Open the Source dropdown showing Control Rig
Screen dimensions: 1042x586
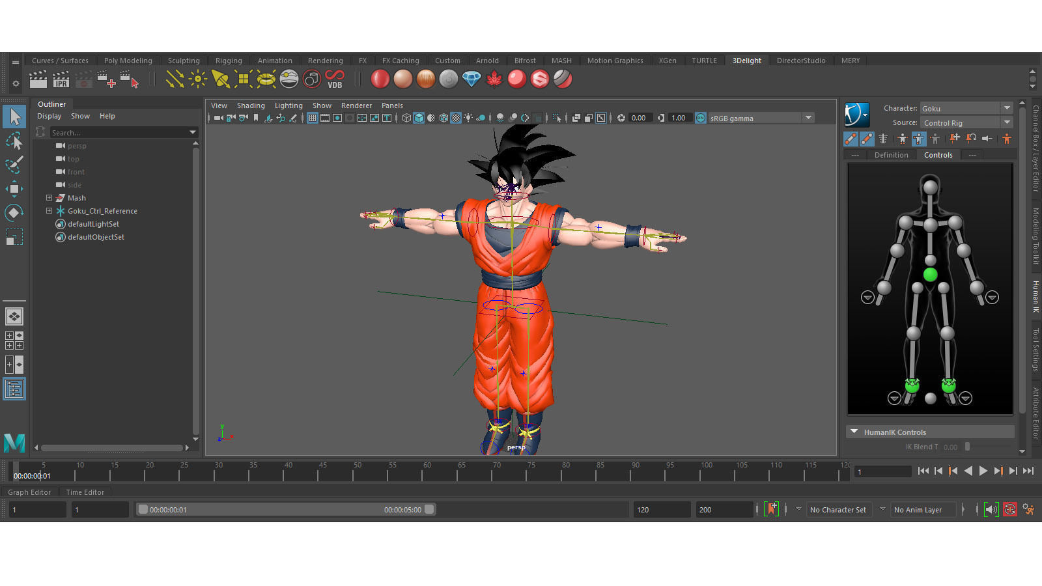click(x=966, y=122)
